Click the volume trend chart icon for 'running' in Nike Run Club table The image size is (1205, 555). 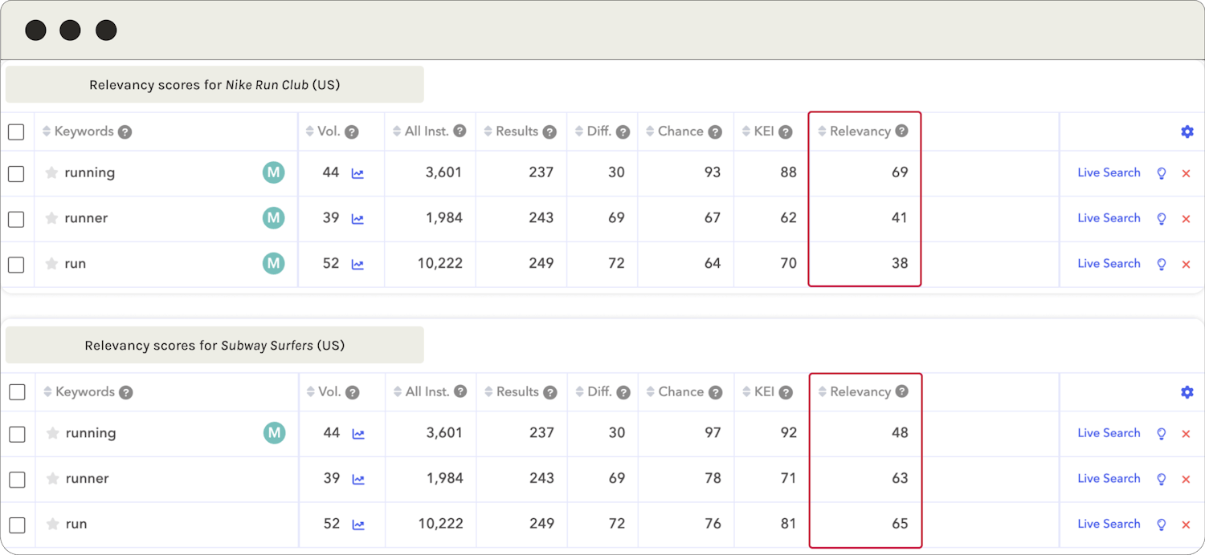[x=357, y=173]
